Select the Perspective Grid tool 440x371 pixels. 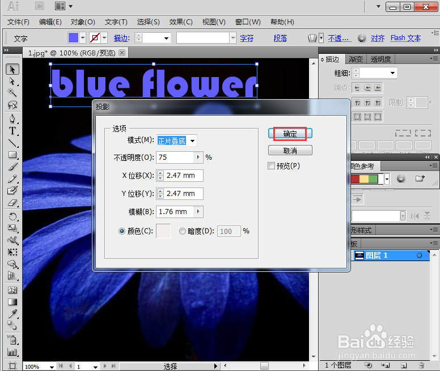12,276
